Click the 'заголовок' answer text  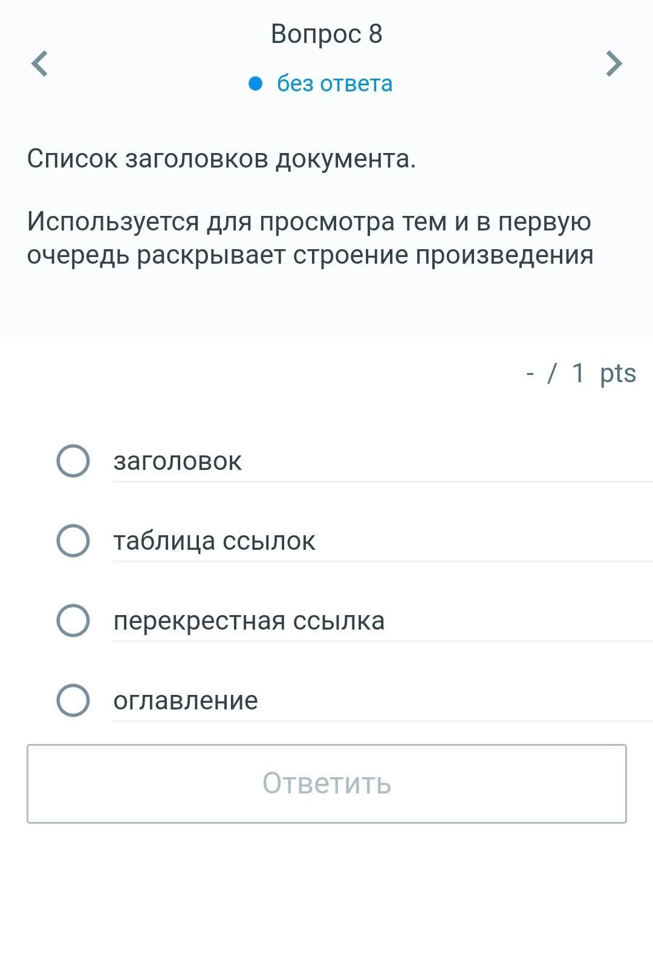pyautogui.click(x=178, y=461)
